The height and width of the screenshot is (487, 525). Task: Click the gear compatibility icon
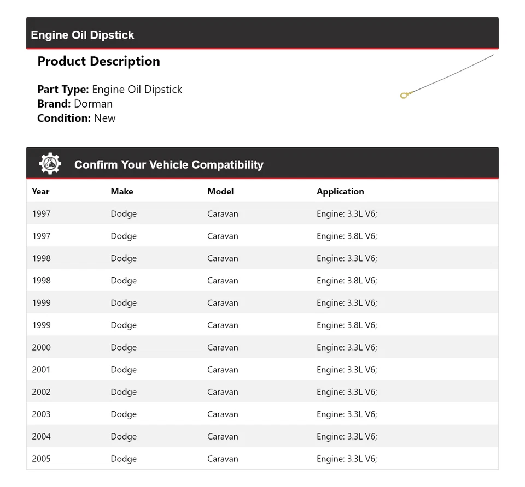pos(50,164)
